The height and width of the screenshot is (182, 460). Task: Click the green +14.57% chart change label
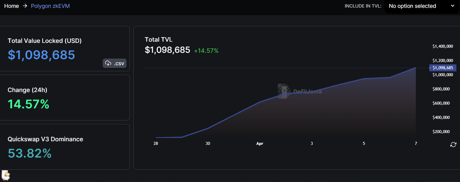click(x=206, y=50)
